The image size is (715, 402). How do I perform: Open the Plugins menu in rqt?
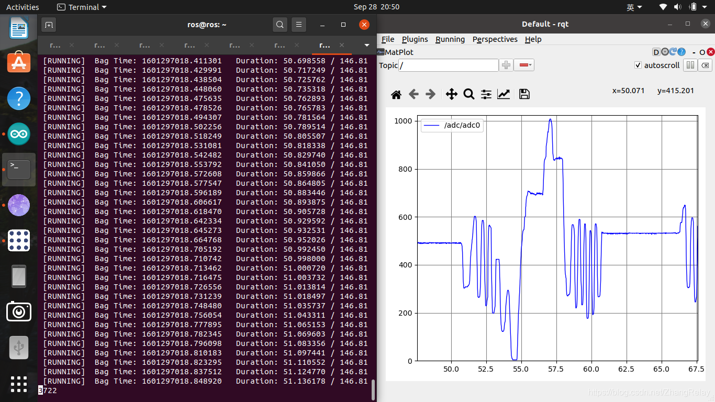[415, 39]
